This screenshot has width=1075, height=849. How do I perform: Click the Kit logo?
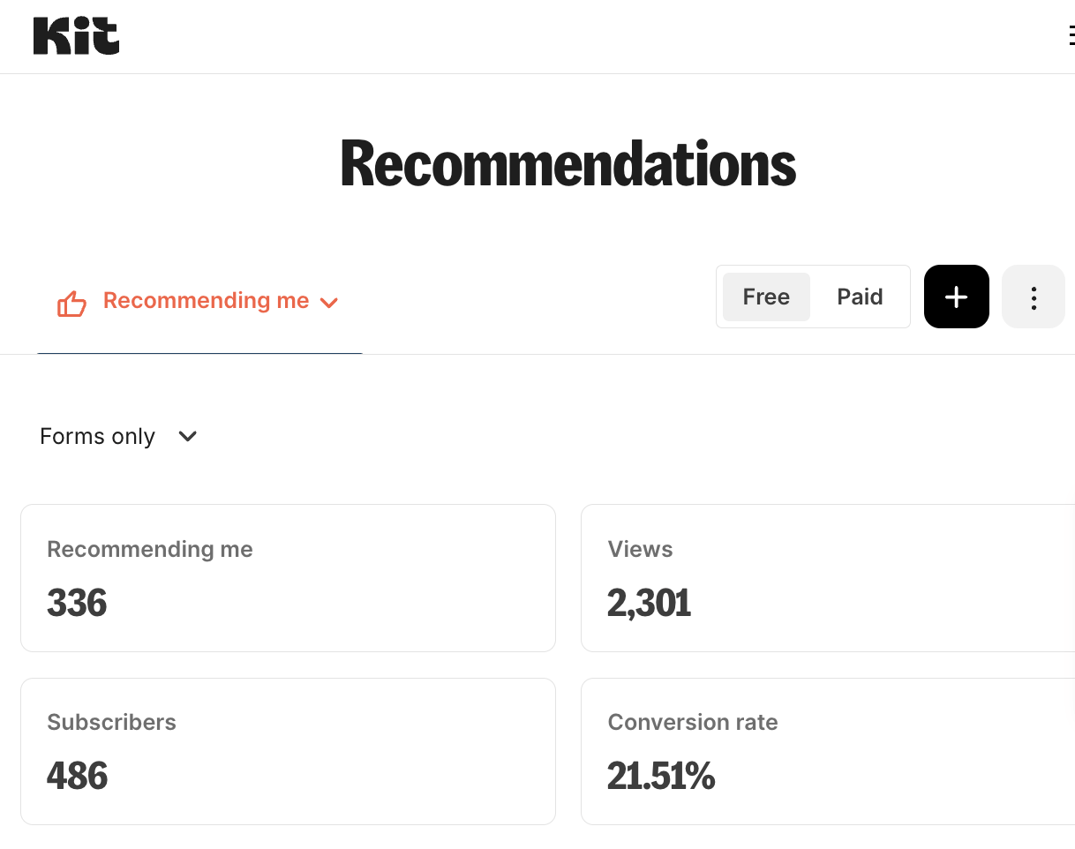(76, 36)
